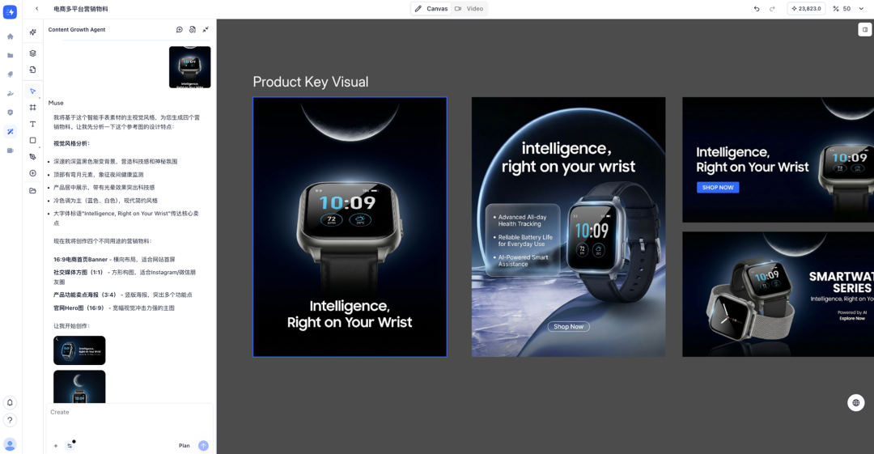Switch to the Video tab
The width and height of the screenshot is (874, 454).
pyautogui.click(x=469, y=8)
